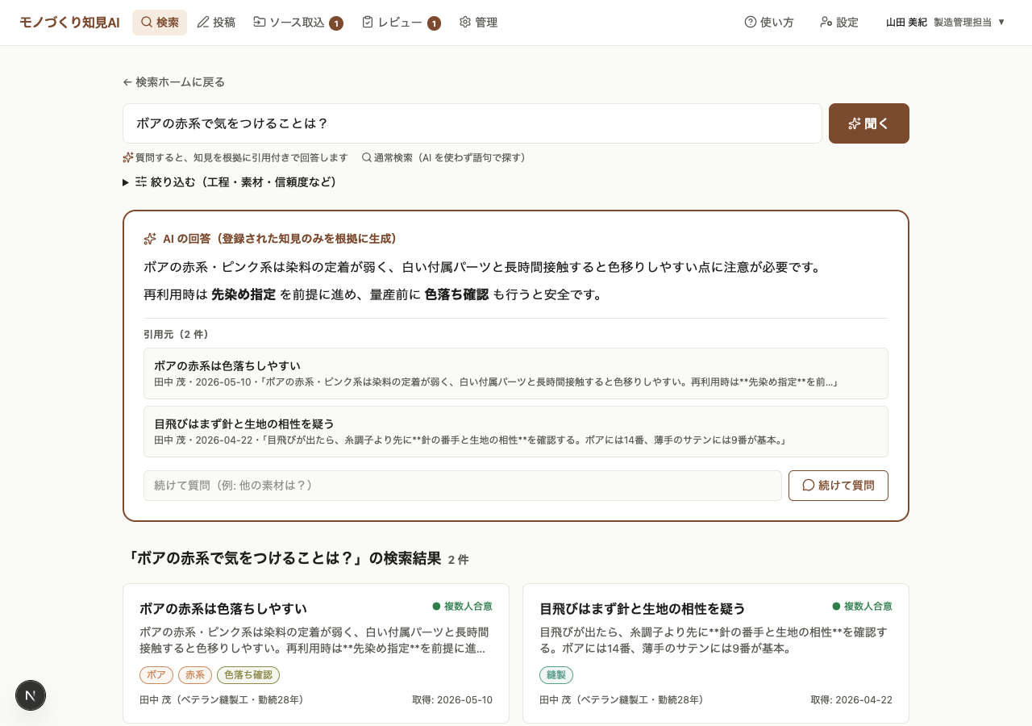The image size is (1032, 726).
Task: Click 複数人合意 badge on 目飛び card
Action: pyautogui.click(x=863, y=607)
